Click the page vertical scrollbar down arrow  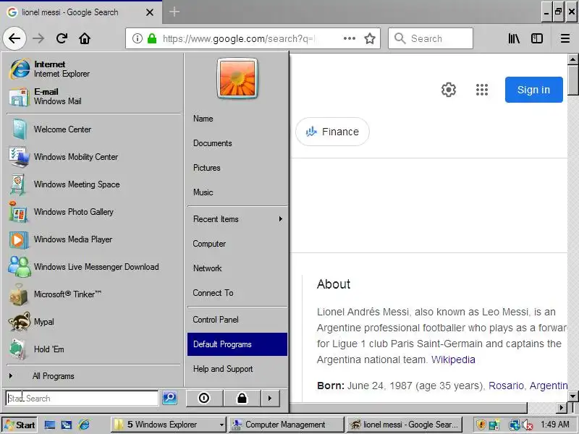point(572,396)
